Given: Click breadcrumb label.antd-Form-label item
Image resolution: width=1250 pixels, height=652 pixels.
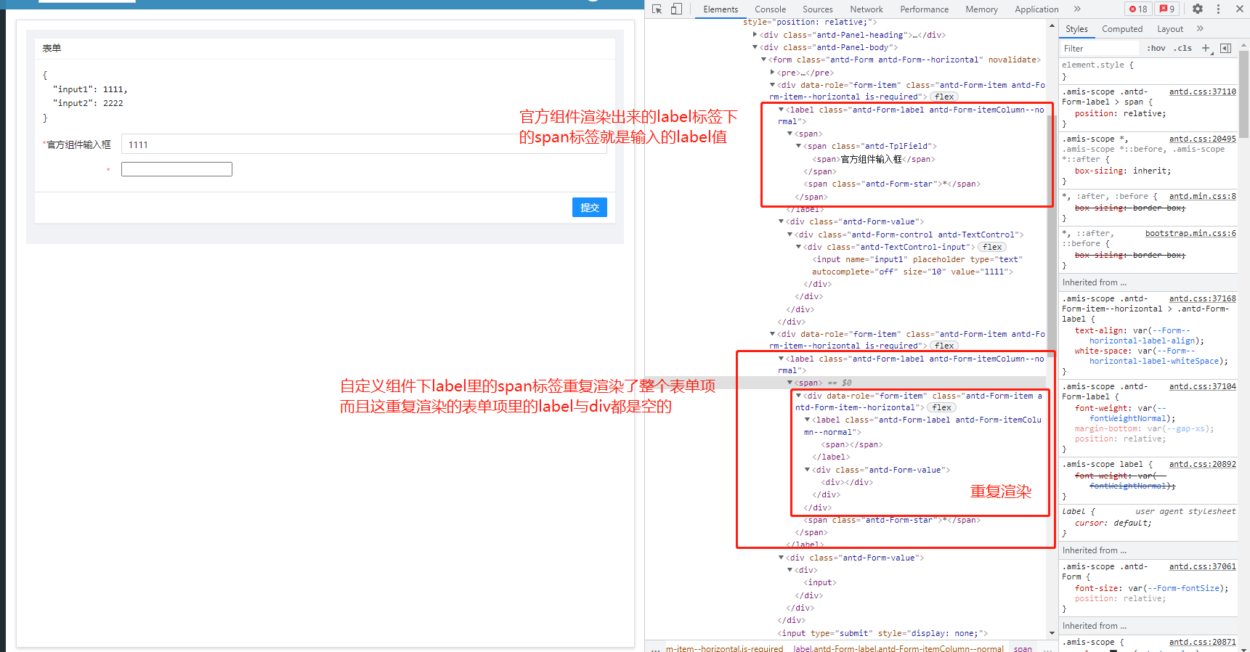Looking at the screenshot, I should tap(898, 648).
